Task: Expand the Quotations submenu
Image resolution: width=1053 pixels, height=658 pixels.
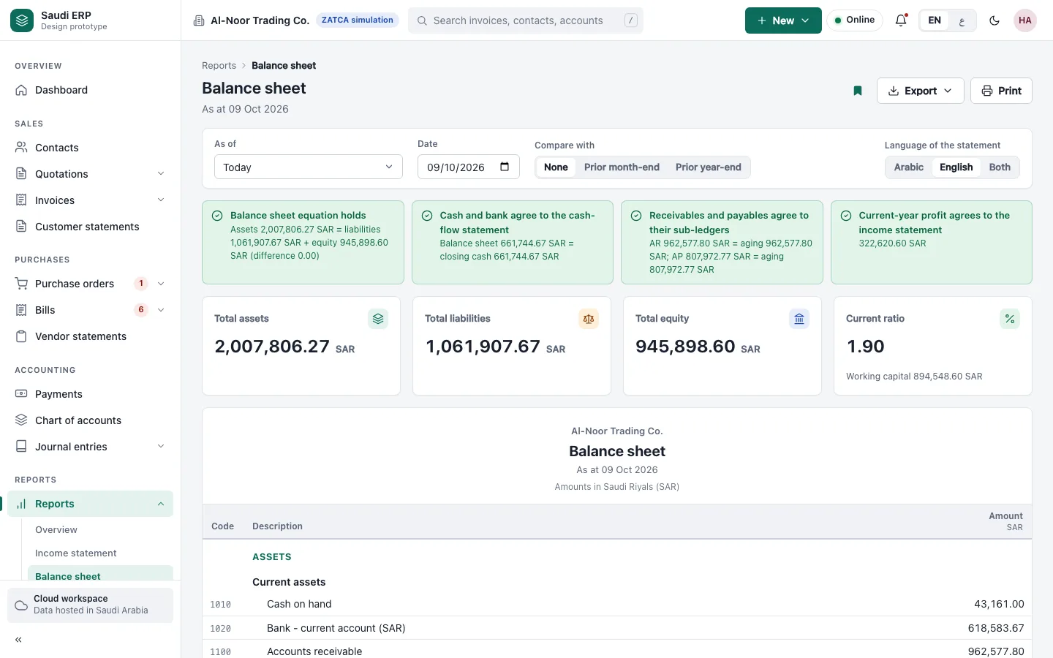Action: click(x=161, y=174)
